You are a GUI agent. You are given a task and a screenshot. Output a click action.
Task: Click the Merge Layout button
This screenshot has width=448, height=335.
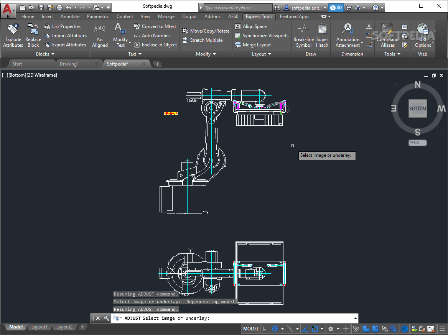click(253, 45)
